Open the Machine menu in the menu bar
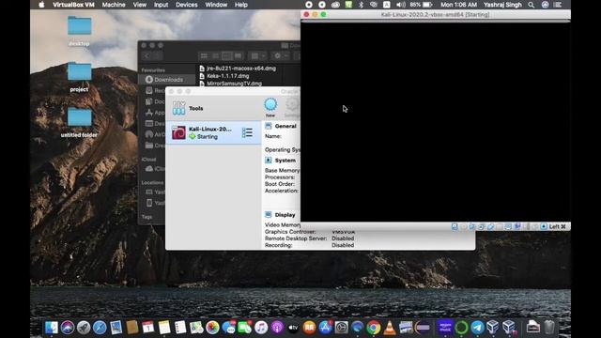Image resolution: width=601 pixels, height=338 pixels. coord(114,5)
